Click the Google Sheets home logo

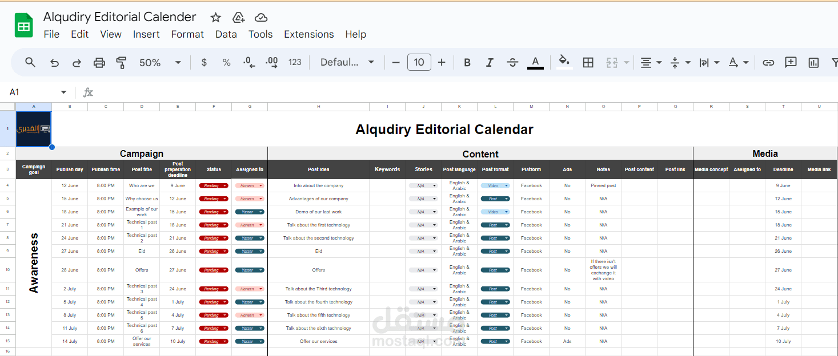point(24,26)
